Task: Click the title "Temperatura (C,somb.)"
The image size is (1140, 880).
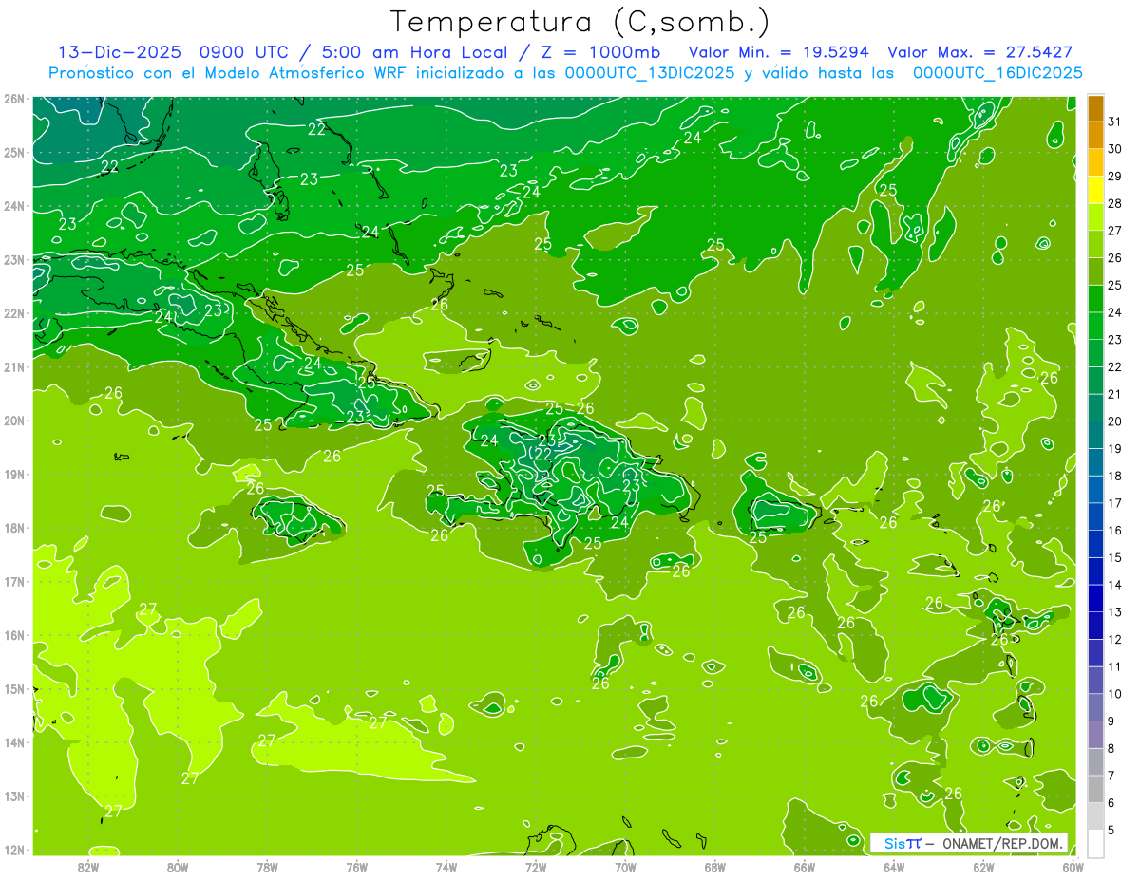Action: click(x=580, y=23)
